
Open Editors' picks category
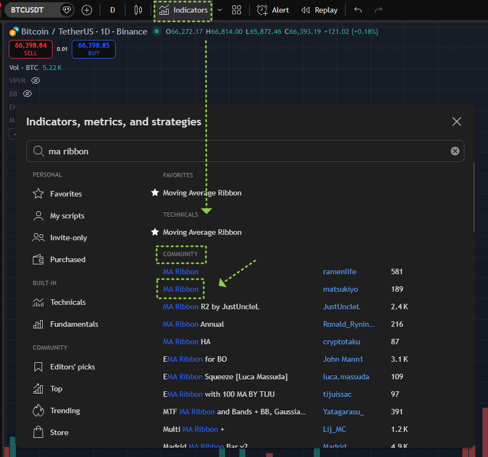coord(72,367)
